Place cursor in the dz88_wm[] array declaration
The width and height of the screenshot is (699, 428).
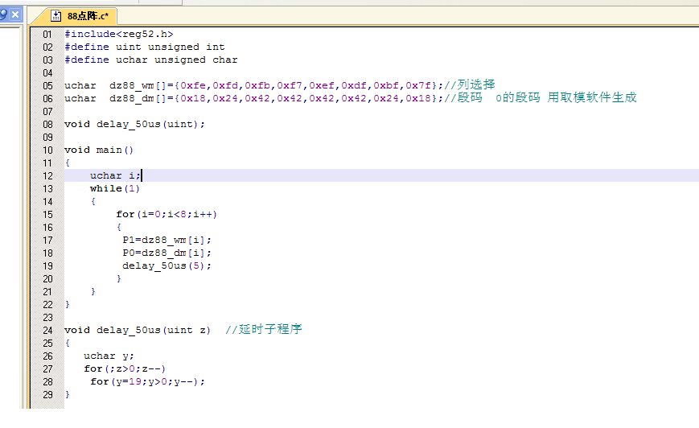[x=253, y=85]
